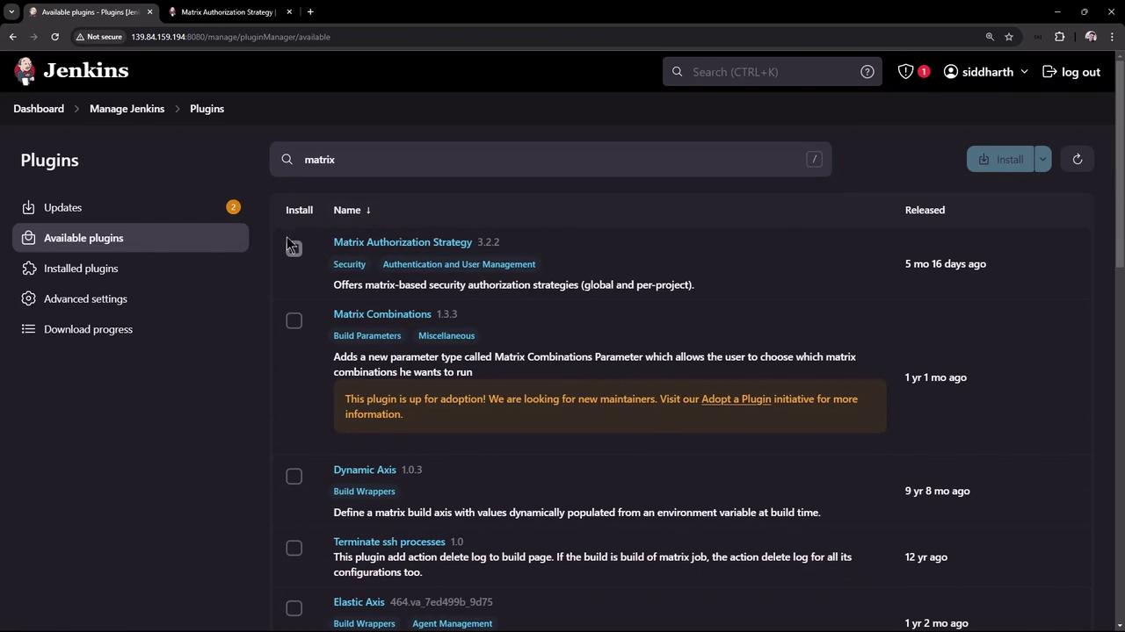The image size is (1125, 632).
Task: Click the Advanced settings gear icon
Action: click(x=28, y=299)
